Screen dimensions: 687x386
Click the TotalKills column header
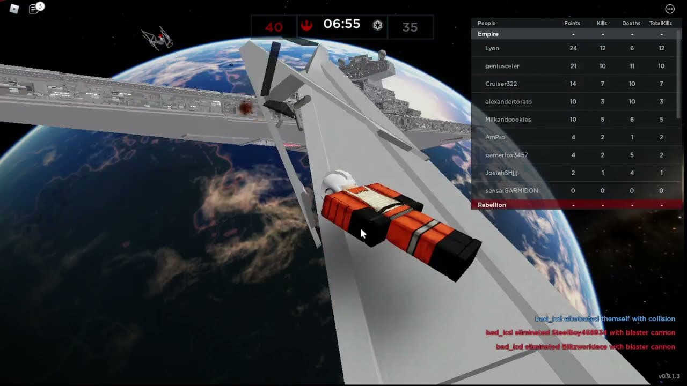click(661, 23)
